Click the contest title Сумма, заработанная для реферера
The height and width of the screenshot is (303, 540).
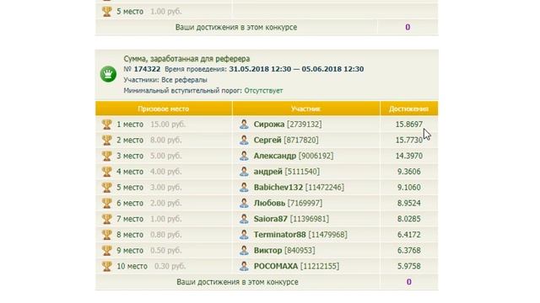(x=186, y=59)
